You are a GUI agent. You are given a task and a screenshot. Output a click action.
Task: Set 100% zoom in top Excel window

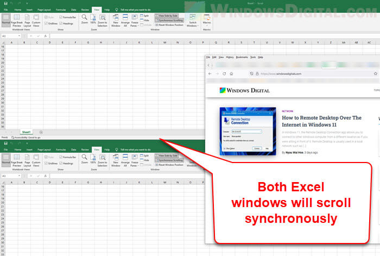(93, 19)
